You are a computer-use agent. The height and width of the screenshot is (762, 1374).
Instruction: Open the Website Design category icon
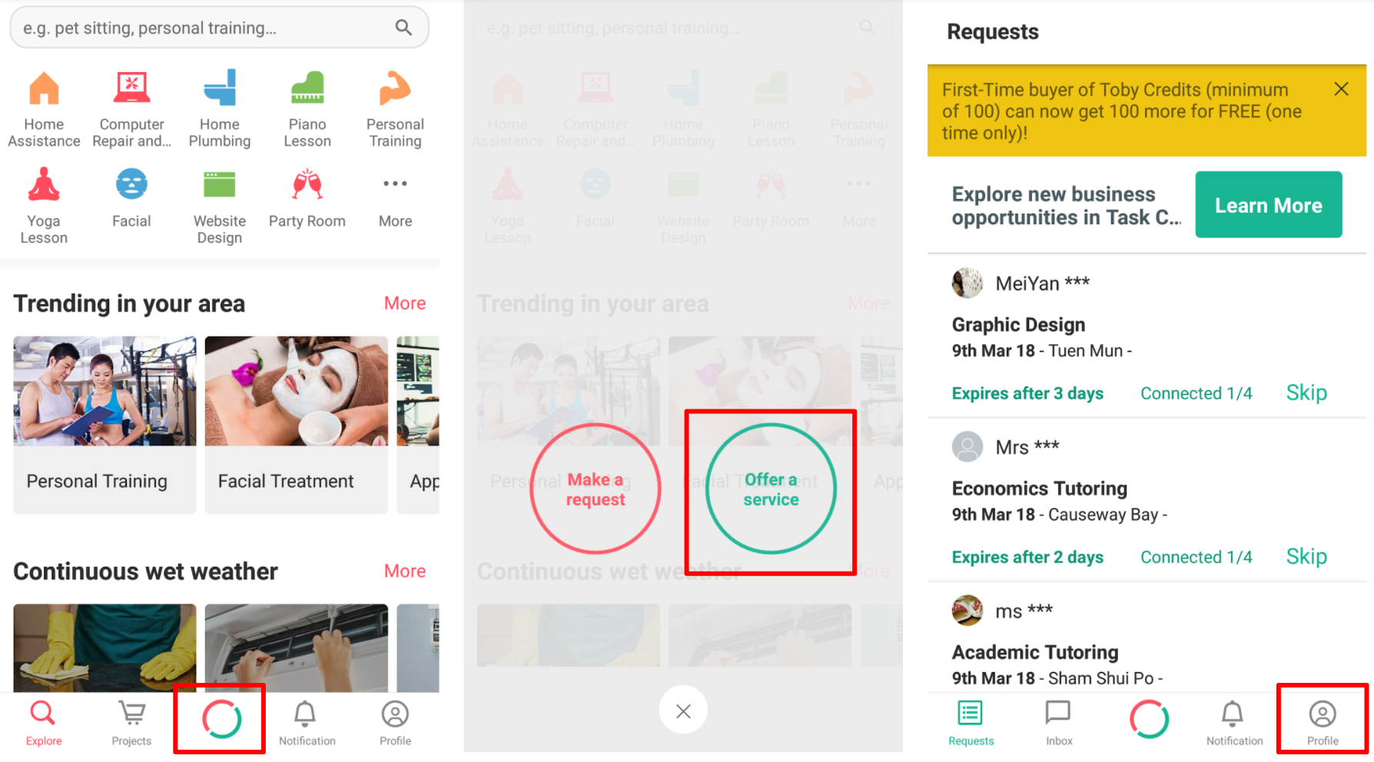coord(220,185)
